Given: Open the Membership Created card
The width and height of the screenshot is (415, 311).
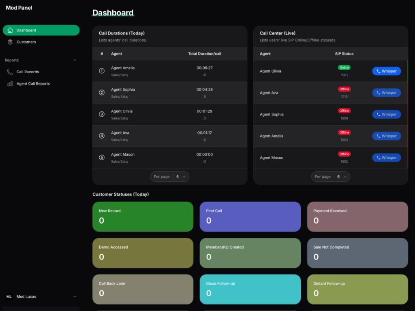Looking at the screenshot, I should point(250,253).
